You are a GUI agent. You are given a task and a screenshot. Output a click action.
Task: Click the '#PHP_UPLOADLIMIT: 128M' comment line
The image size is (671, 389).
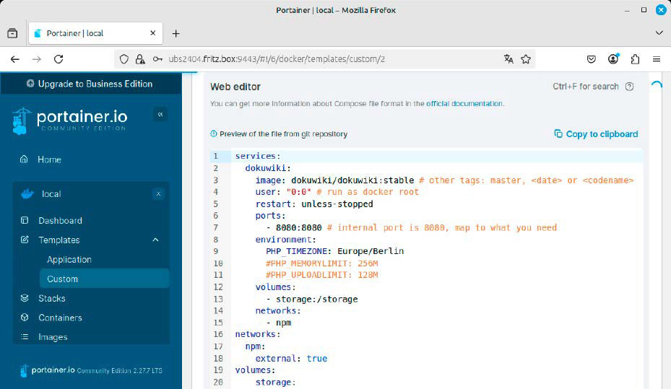click(x=322, y=275)
